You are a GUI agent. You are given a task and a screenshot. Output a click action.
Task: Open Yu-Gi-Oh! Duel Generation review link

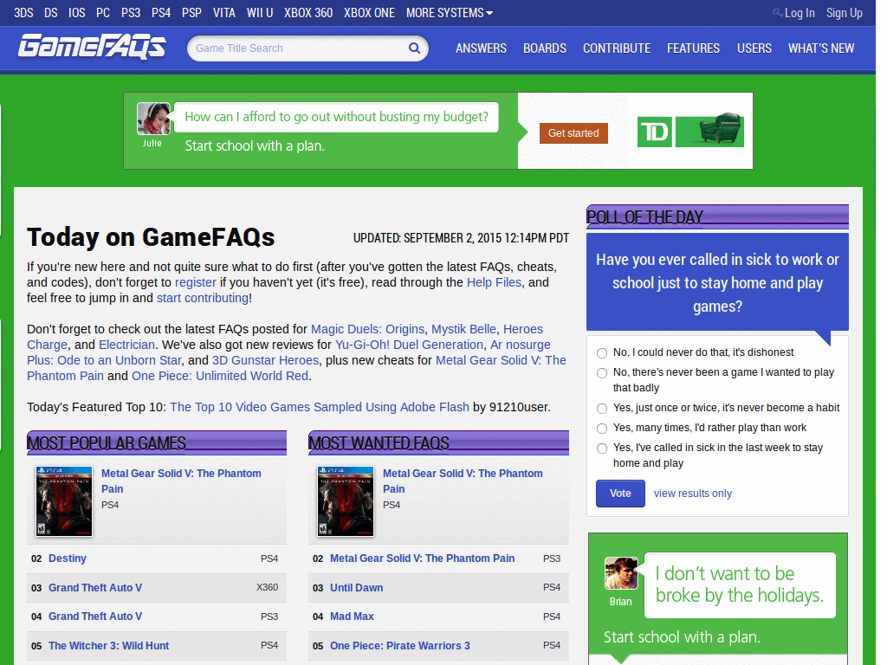coord(409,345)
